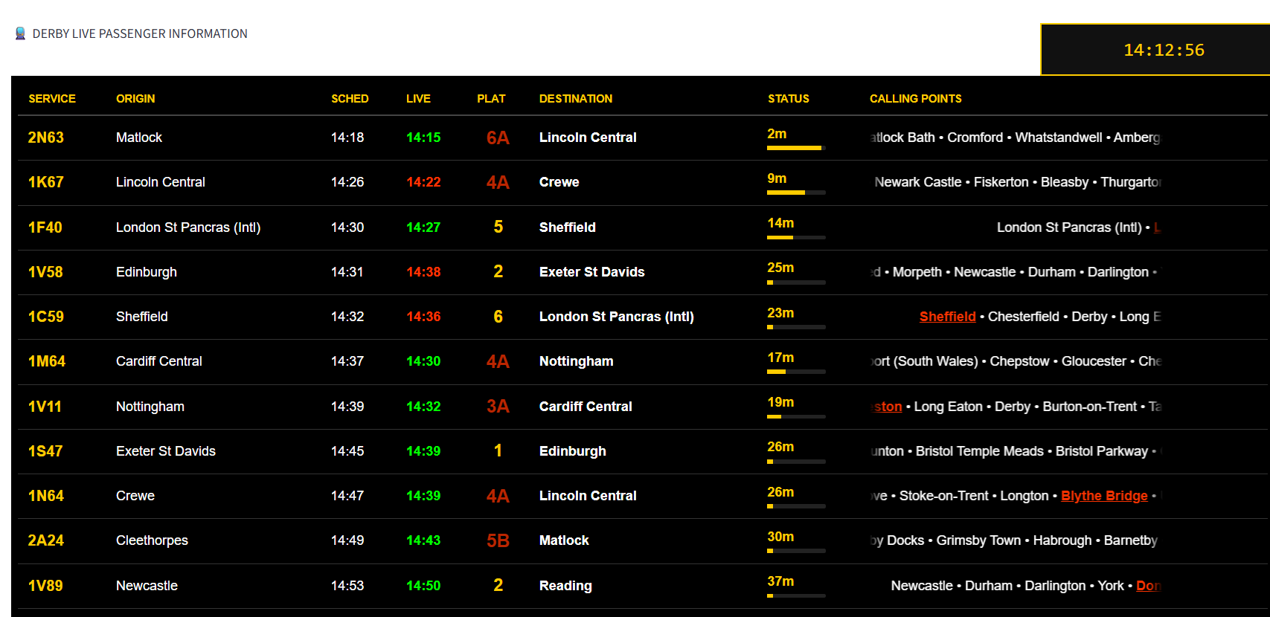Screen dimensions: 1270x617
Task: Click the STATUS column header
Action: click(x=788, y=99)
